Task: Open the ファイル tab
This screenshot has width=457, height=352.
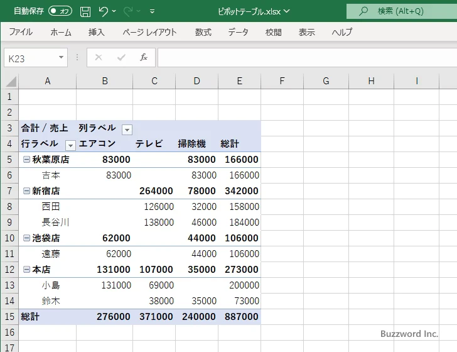Action: coord(21,32)
